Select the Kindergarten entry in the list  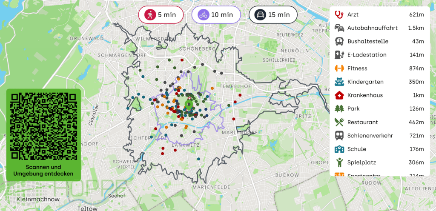(379, 82)
